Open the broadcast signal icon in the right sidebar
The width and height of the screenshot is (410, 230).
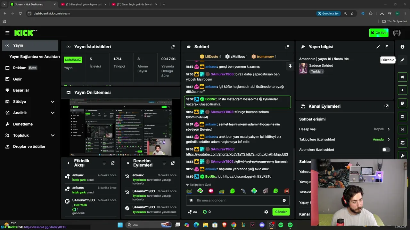tap(403, 129)
